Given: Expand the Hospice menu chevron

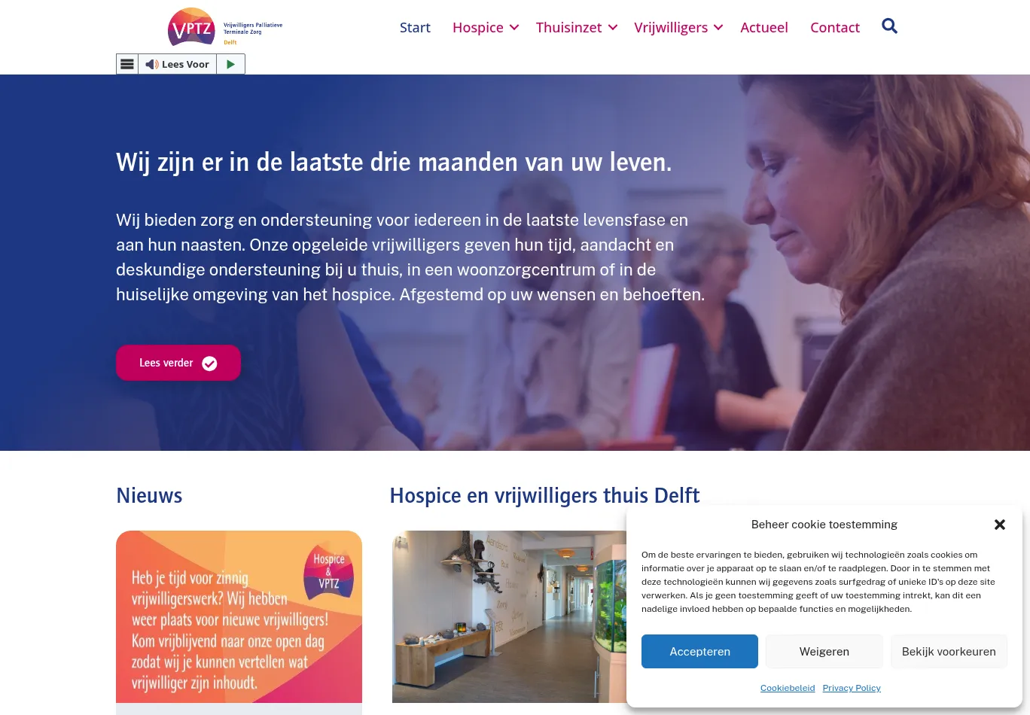Looking at the screenshot, I should tap(514, 28).
